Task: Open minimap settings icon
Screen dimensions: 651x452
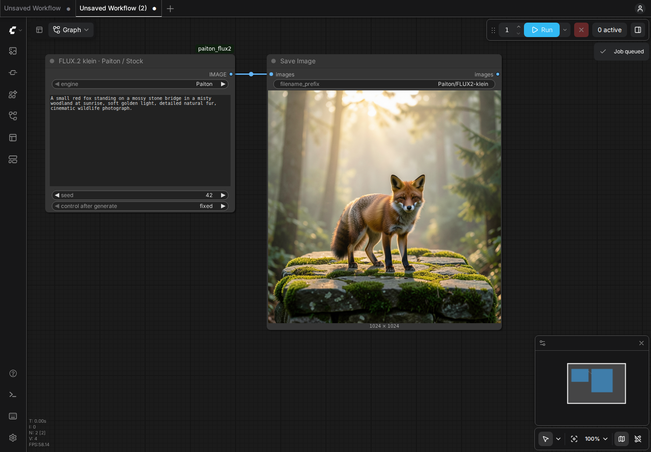Action: 542,343
